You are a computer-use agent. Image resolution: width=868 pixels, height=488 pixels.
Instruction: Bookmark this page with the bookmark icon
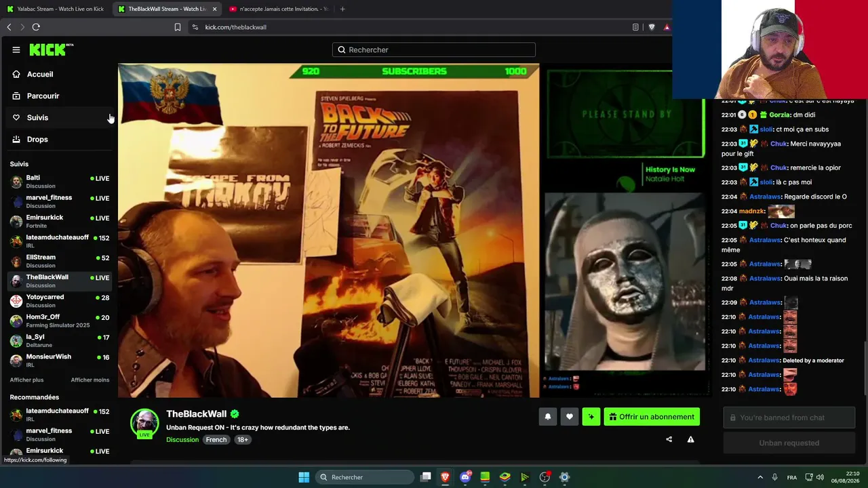[x=178, y=27]
